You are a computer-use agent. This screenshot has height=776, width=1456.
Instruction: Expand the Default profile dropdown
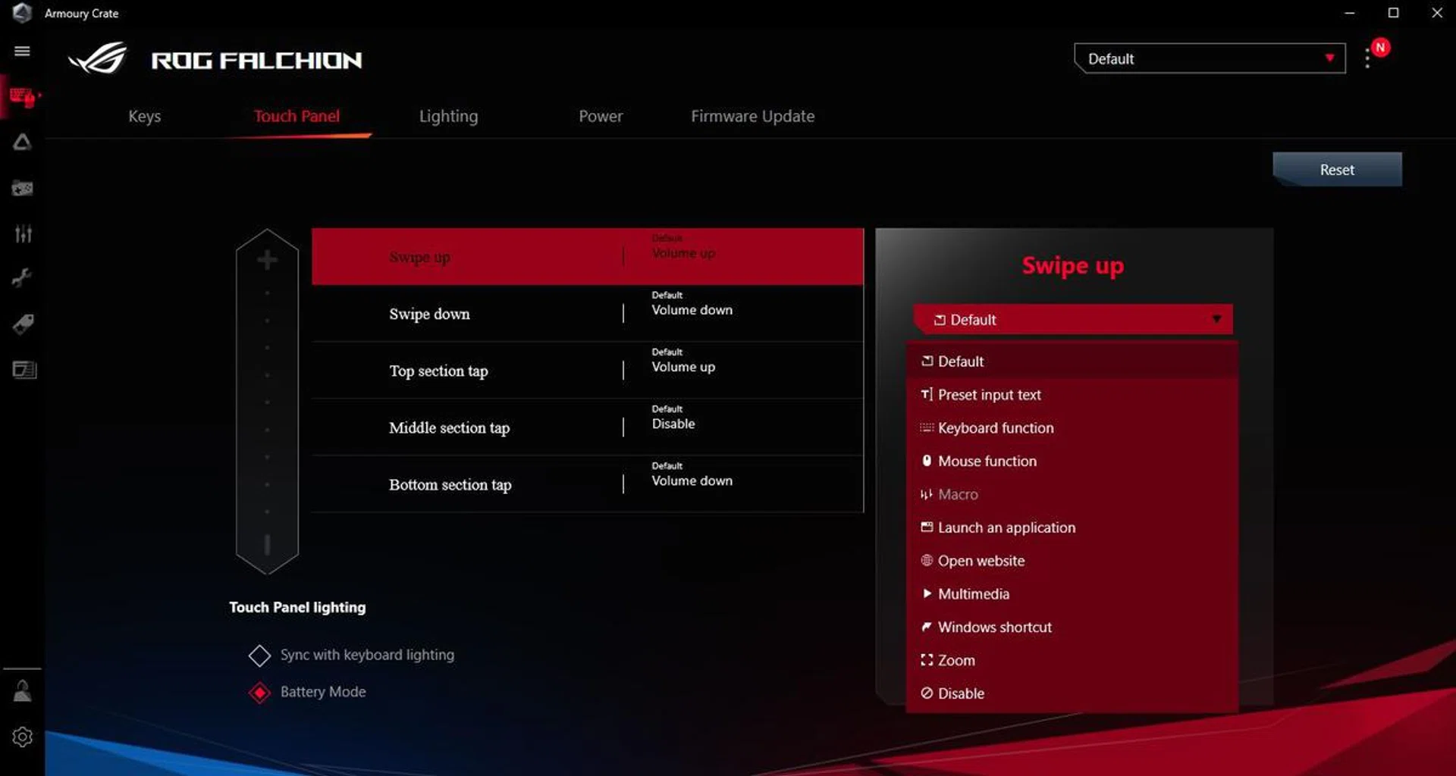click(x=1210, y=58)
